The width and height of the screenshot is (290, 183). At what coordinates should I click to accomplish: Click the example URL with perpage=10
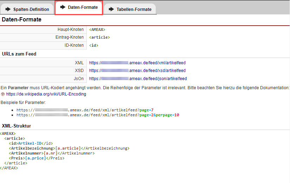point(98,115)
